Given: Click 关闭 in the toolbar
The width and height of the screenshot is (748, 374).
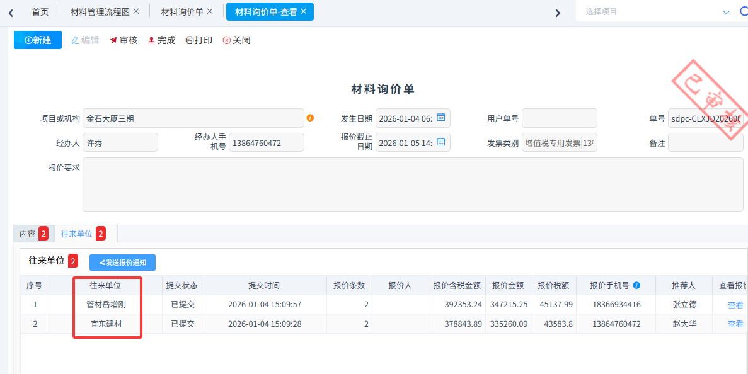Looking at the screenshot, I should coord(236,40).
